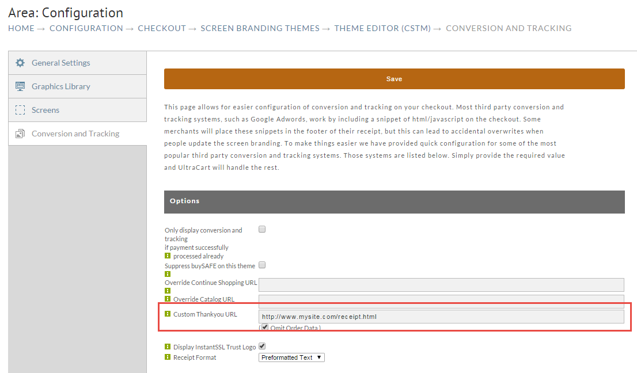637x373 pixels.
Task: Click the info icon beside Custom Thankyou URL
Action: 168,314
